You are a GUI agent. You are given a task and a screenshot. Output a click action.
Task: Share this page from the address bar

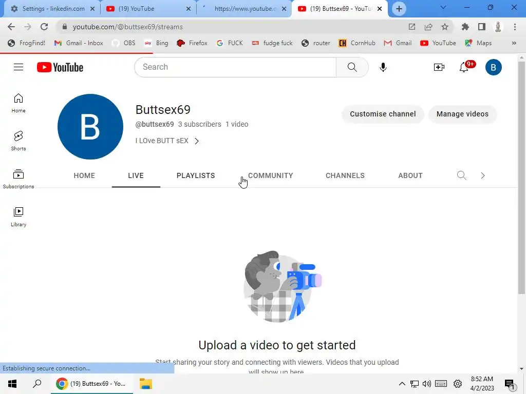(428, 27)
